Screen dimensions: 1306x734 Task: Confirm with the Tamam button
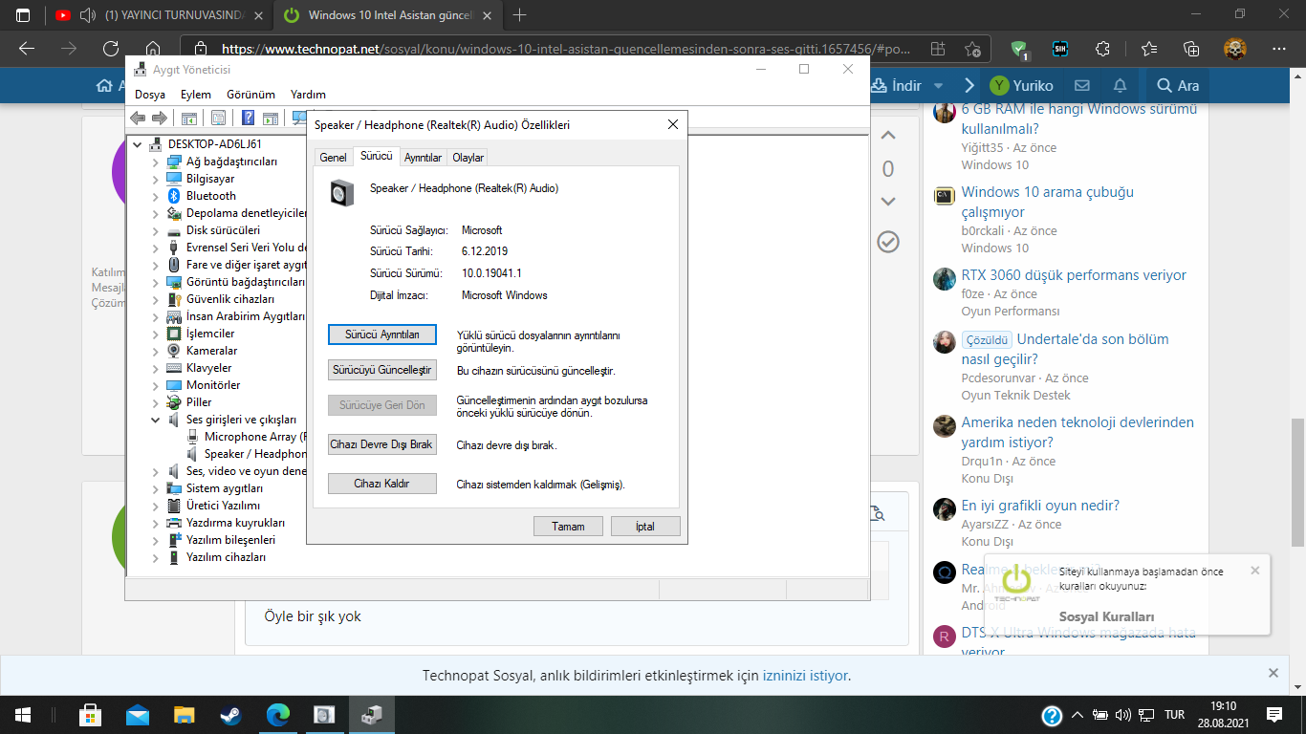pos(568,527)
